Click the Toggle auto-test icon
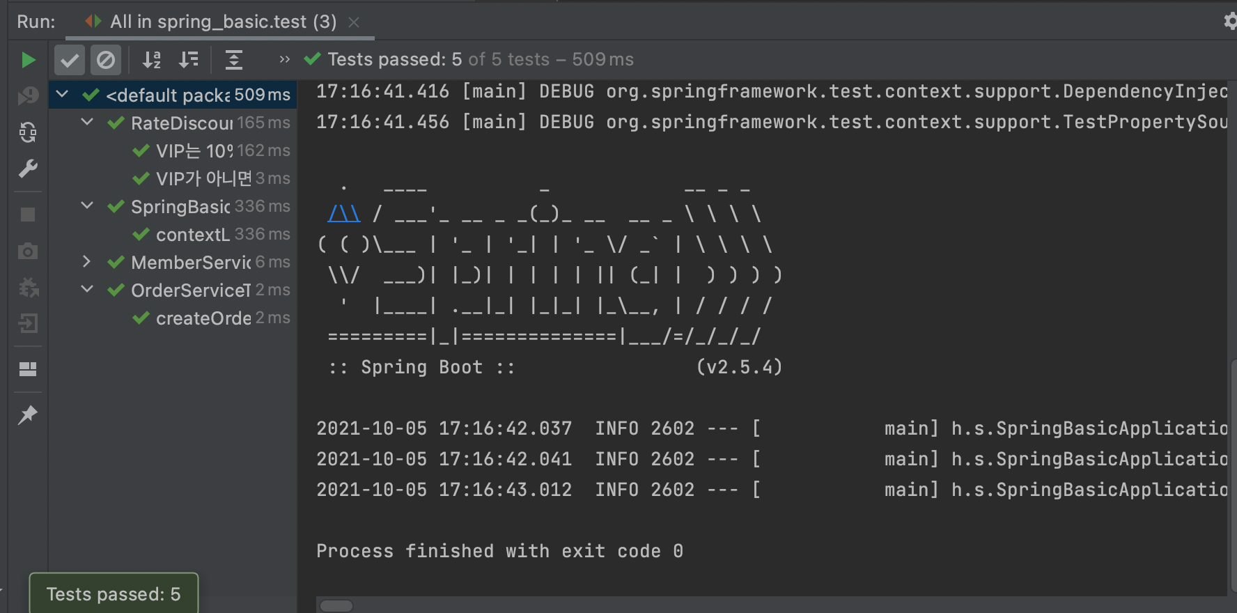 [x=28, y=132]
